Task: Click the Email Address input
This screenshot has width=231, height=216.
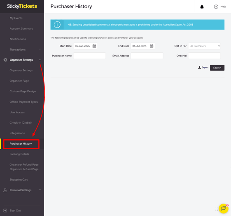Action: (x=147, y=56)
